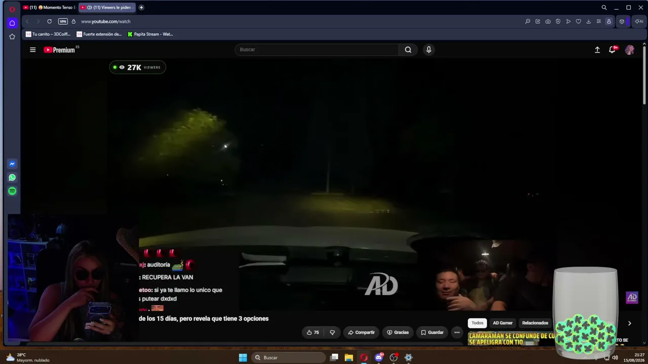Open the Opera menu logo
This screenshot has width=648, height=364.
click(12, 9)
